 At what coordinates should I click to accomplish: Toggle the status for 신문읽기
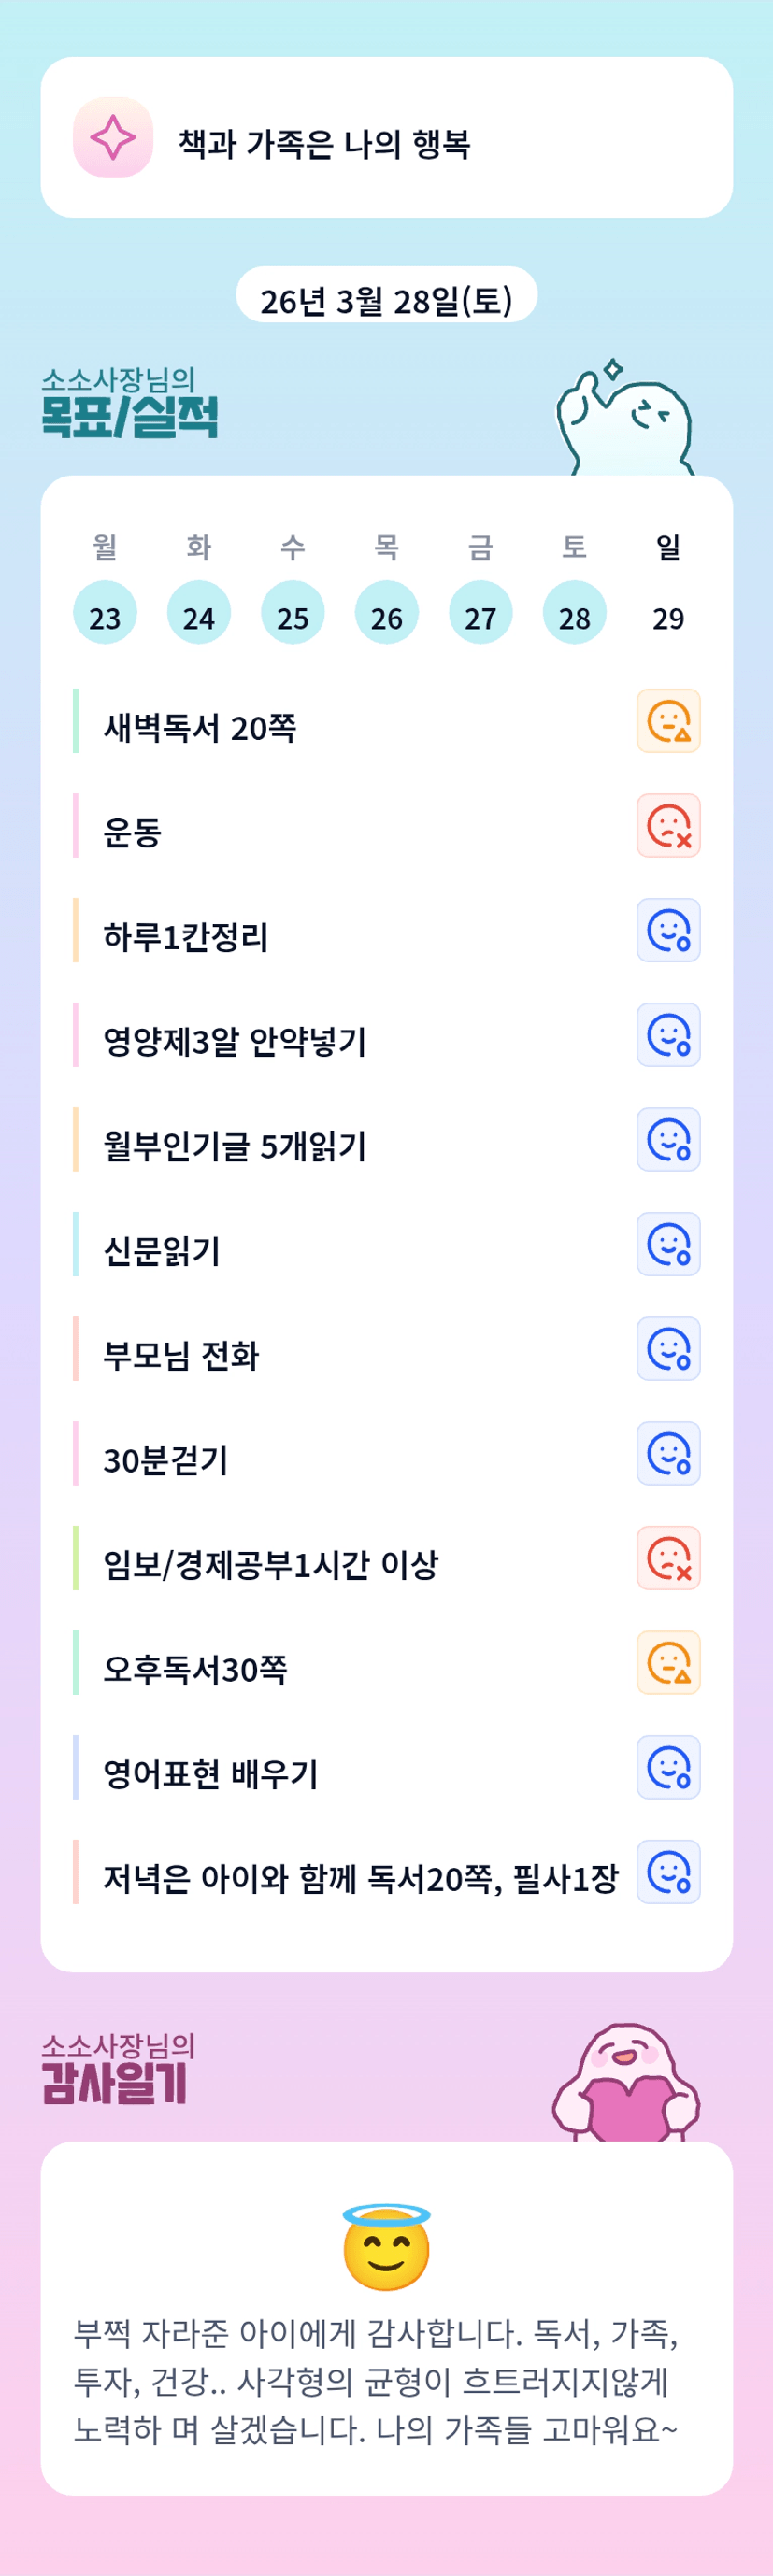click(668, 1244)
